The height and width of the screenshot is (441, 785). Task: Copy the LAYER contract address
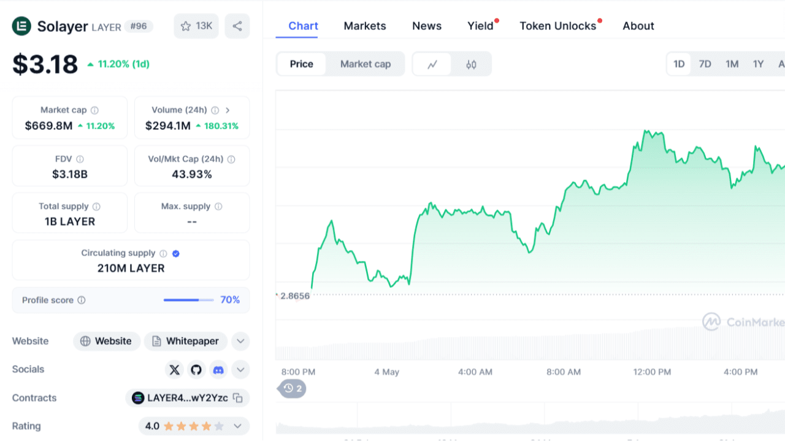[238, 398]
